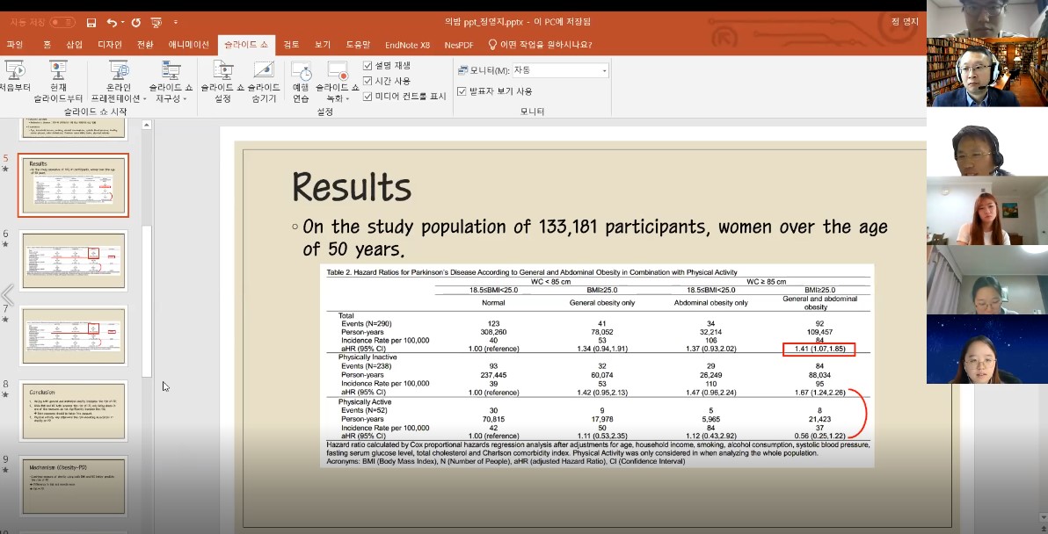
Task: Click the redo/repeat icon
Action: (135, 23)
